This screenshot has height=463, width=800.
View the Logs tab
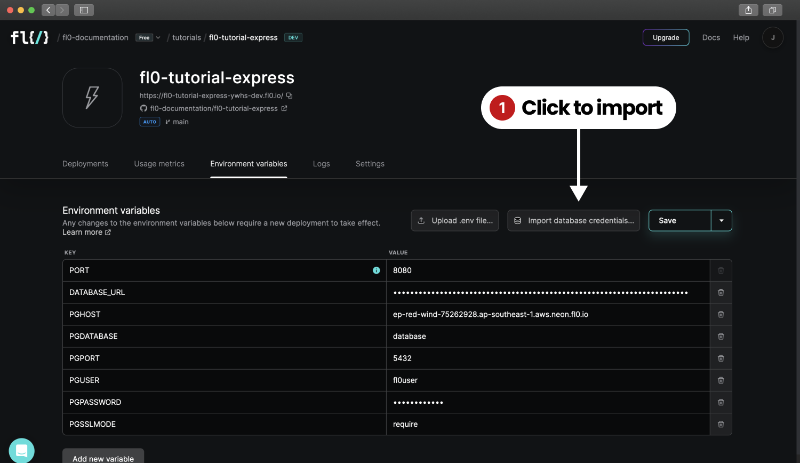(321, 164)
